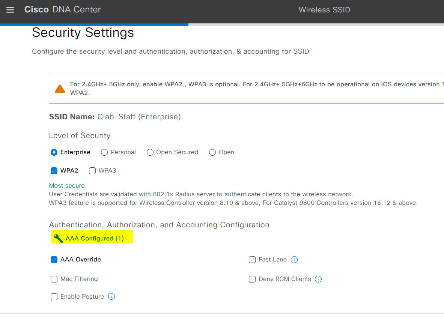Click the blue step progress bar
Screen dimensions: 444x317
[x=94, y=25]
